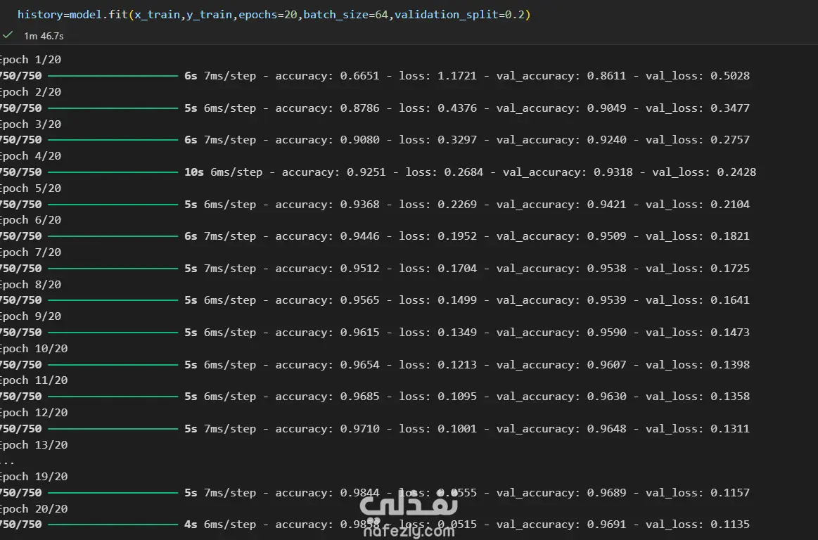Click the 'Epoch 8/20' output line
Viewport: 818px width, 540px height.
click(31, 285)
